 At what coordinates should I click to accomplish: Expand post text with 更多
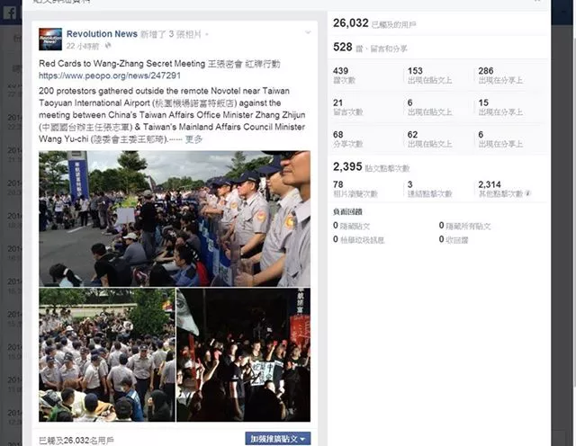(x=193, y=139)
